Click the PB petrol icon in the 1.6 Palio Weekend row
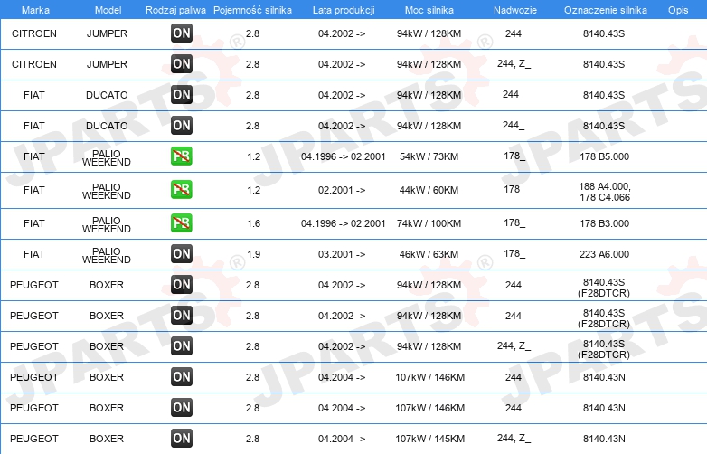 coord(181,223)
